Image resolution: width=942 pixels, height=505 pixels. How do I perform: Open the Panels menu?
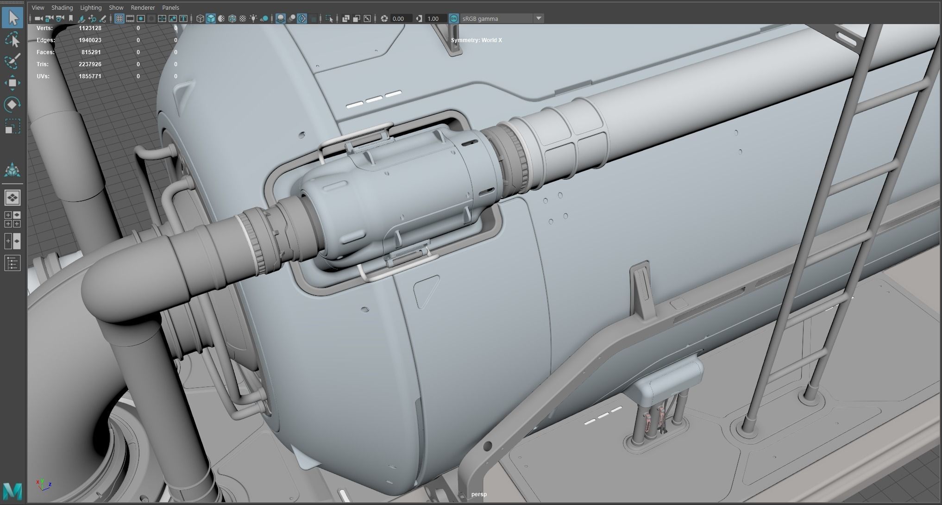point(170,7)
